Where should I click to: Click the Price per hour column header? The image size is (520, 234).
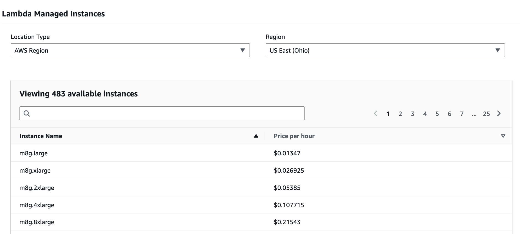[294, 136]
